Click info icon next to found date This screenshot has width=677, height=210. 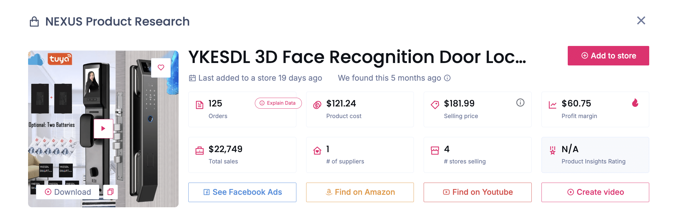coord(447,78)
